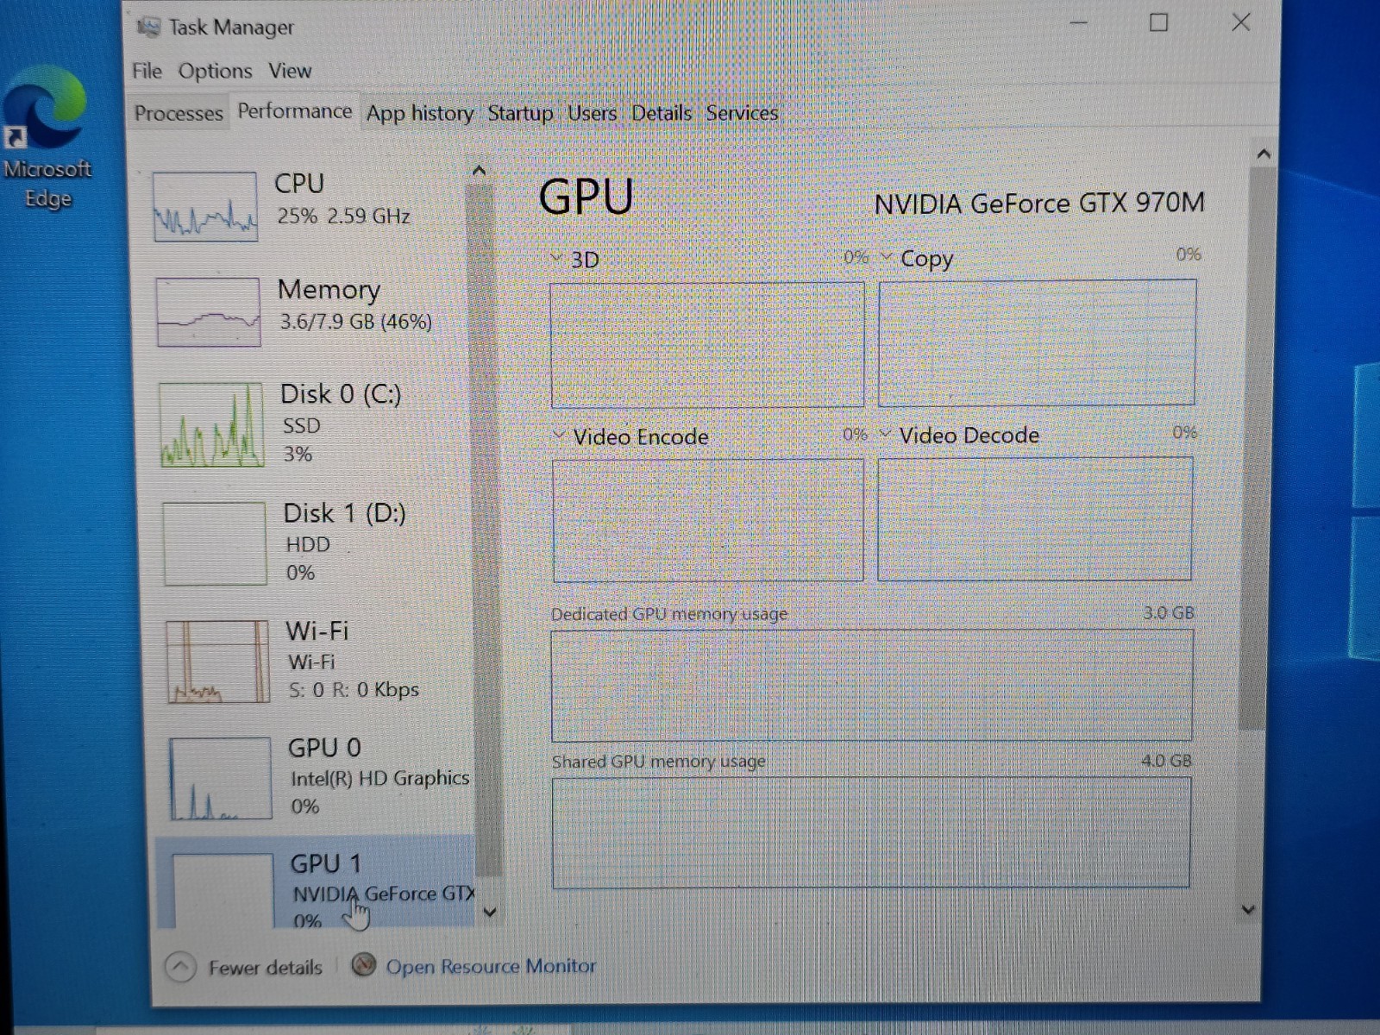The width and height of the screenshot is (1380, 1035).
Task: Click sidebar list scroll down arrow
Action: [490, 912]
